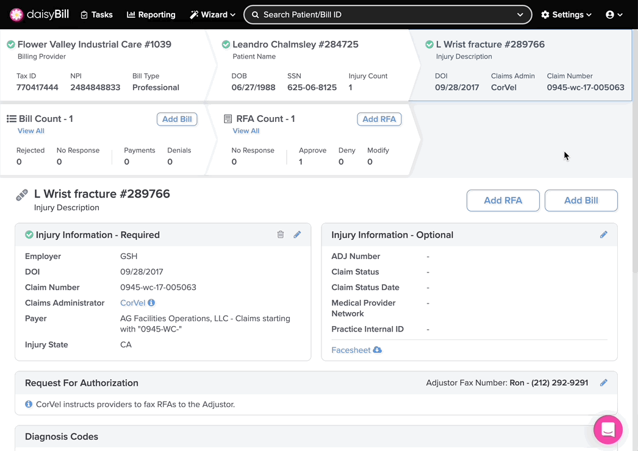Click the Search Patient/Bill ID field
Image resolution: width=638 pixels, height=451 pixels.
[x=387, y=15]
